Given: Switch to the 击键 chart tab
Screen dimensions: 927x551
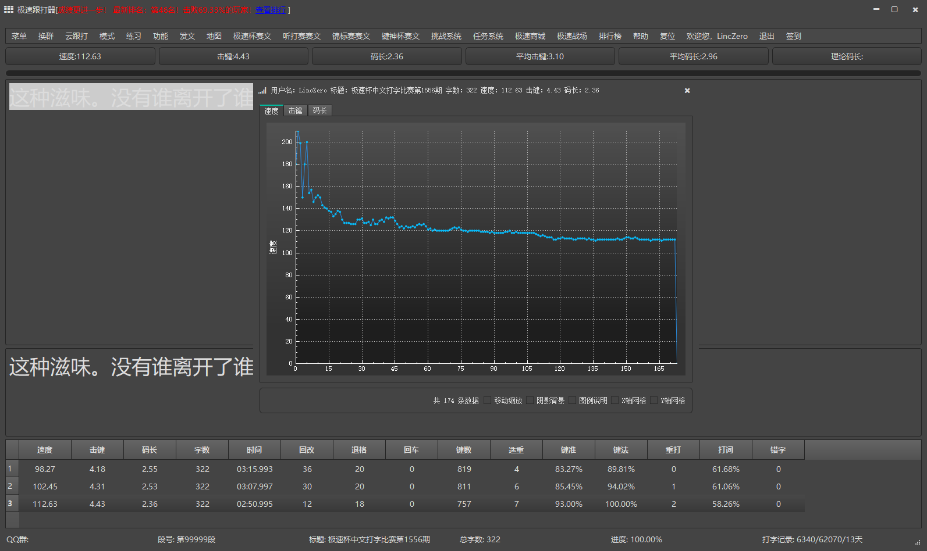Looking at the screenshot, I should (296, 110).
